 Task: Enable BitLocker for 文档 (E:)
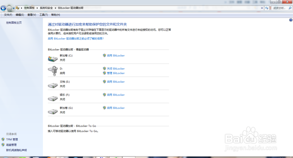point(116,82)
